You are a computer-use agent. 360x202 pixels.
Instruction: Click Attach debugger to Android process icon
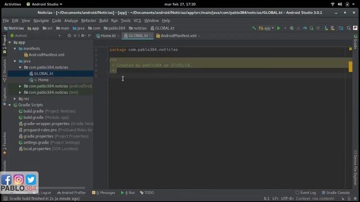point(312,28)
